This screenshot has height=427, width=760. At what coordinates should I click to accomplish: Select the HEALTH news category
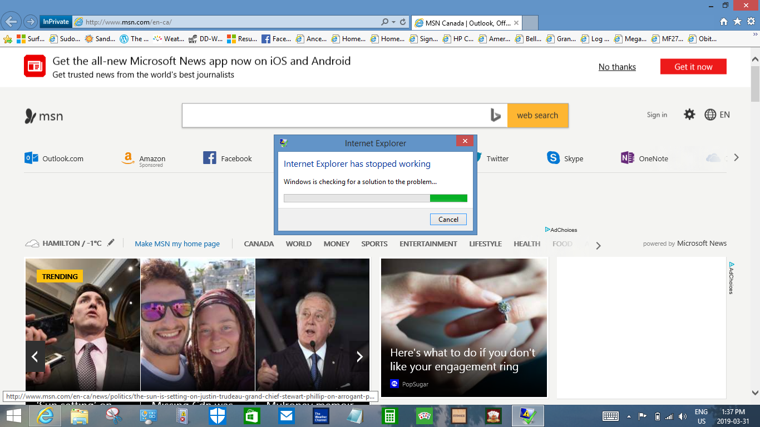tap(527, 244)
